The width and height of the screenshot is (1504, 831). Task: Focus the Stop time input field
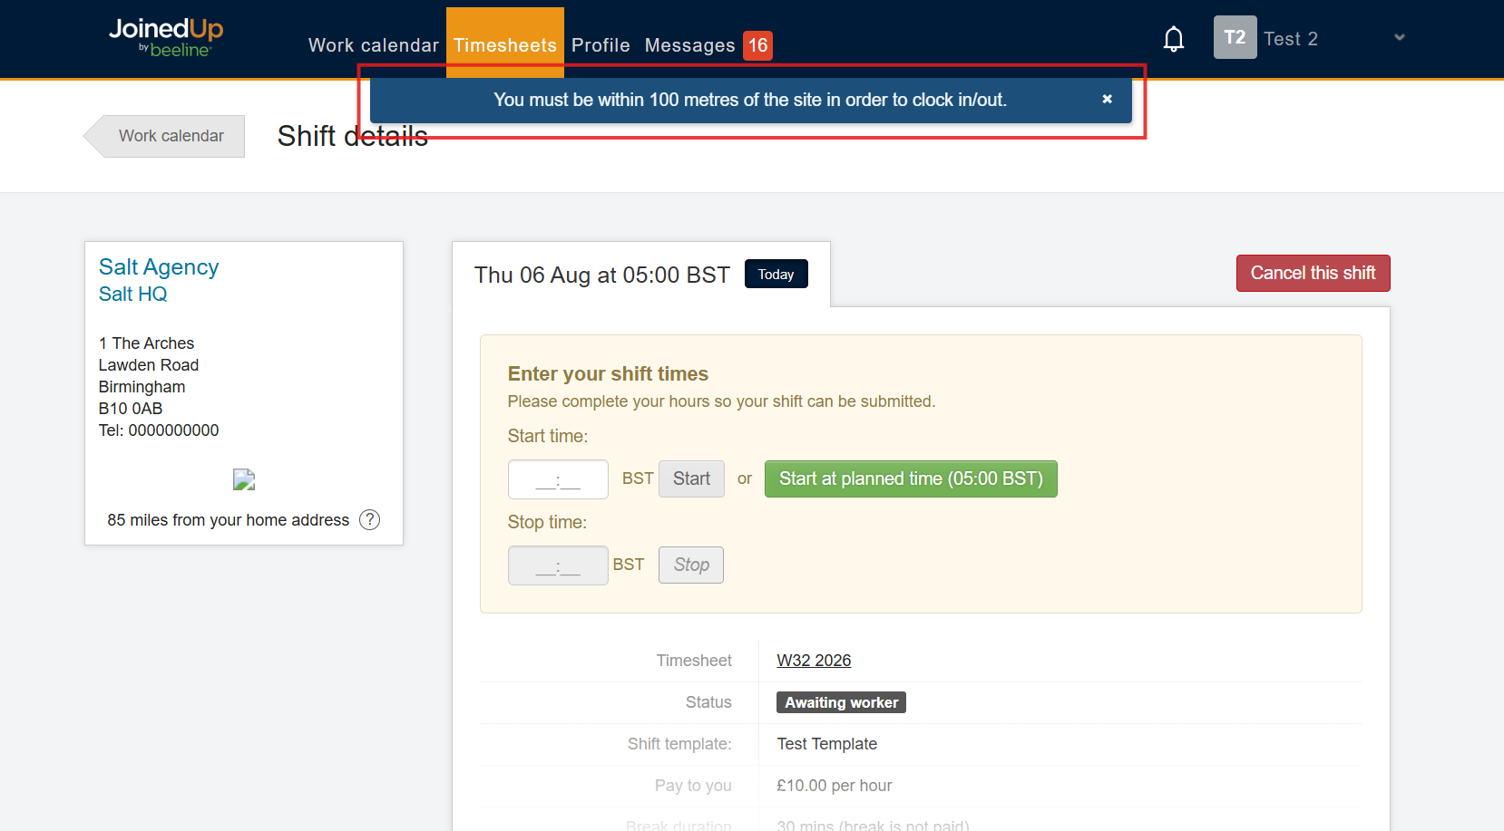tap(558, 565)
